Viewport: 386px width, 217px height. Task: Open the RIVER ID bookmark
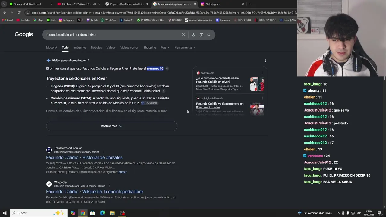(x=175, y=20)
